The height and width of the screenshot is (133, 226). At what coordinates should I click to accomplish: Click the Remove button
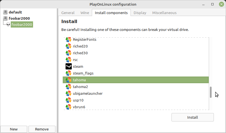[42, 129]
